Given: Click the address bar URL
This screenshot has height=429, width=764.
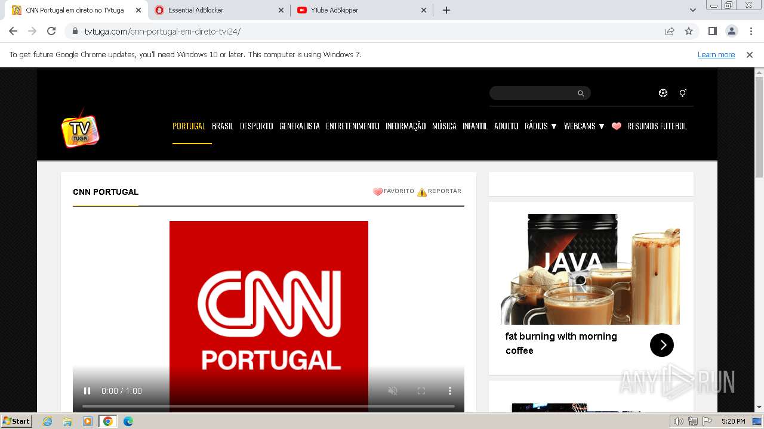Looking at the screenshot, I should coord(162,32).
